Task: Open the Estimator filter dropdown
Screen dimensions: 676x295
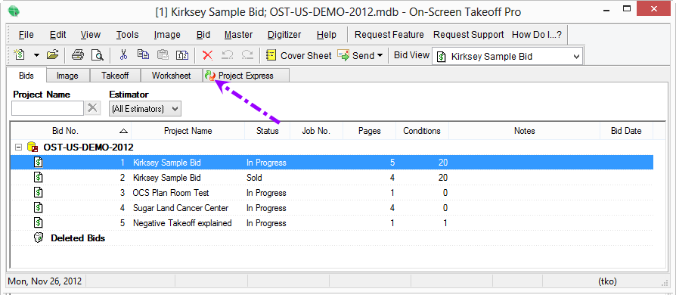Action: tap(145, 109)
